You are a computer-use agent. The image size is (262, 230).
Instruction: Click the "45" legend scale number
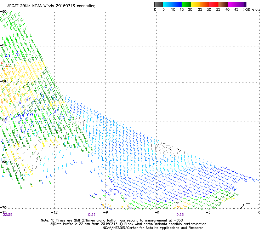coord(236,10)
